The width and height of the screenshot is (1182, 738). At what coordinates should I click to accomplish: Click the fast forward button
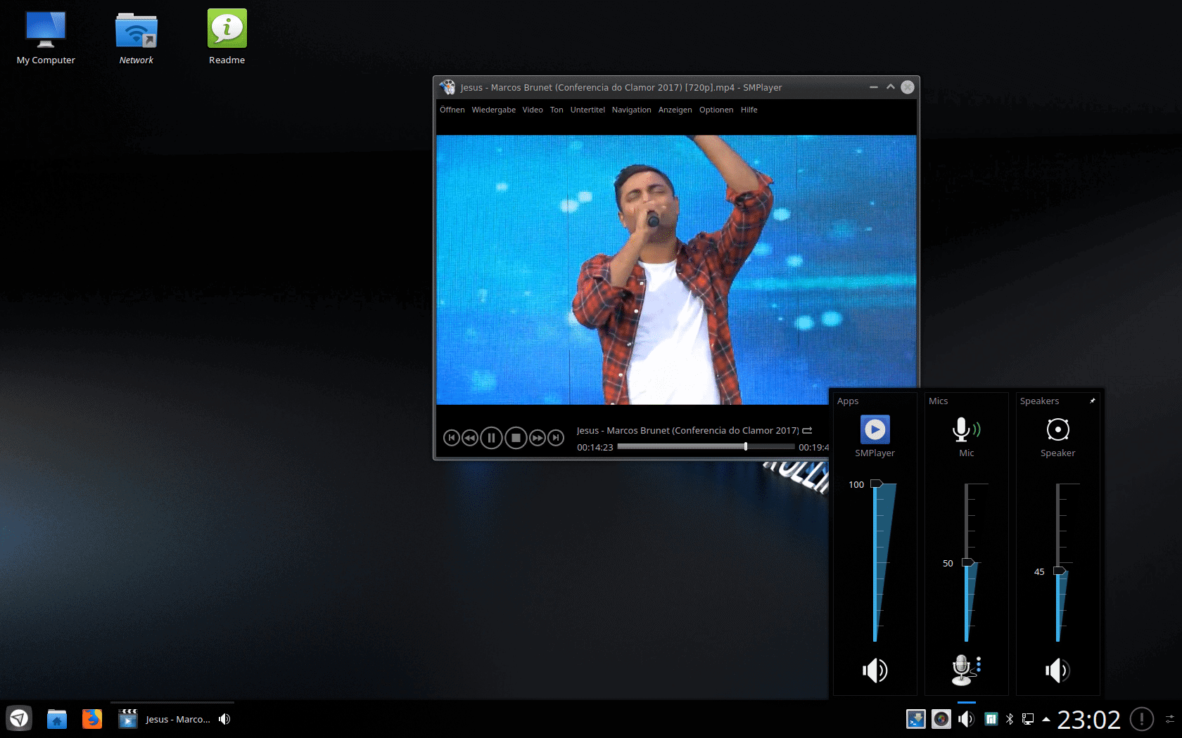click(538, 438)
